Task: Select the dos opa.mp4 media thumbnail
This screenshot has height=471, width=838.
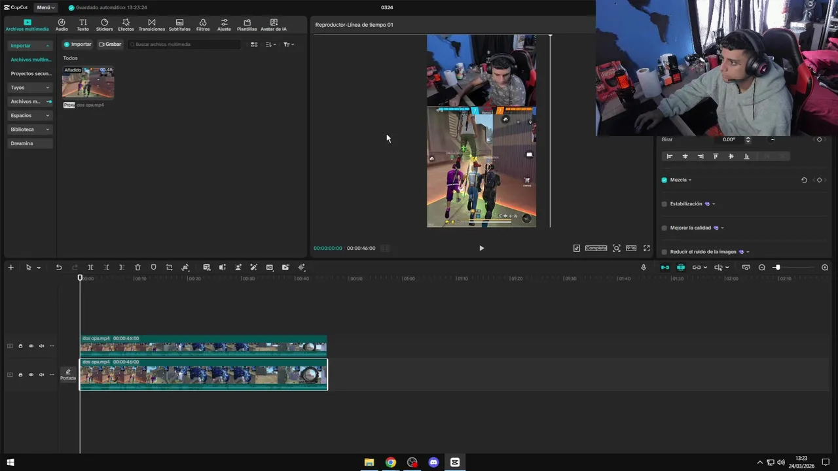Action: (88, 82)
